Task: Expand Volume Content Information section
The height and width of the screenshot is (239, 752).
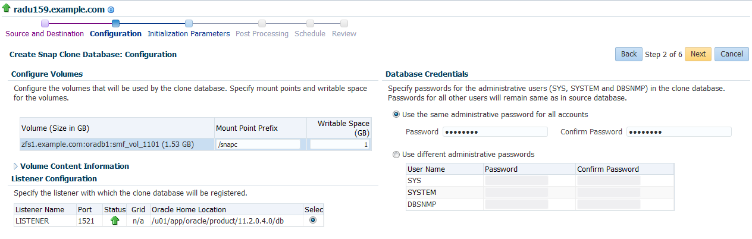Action: [15, 166]
